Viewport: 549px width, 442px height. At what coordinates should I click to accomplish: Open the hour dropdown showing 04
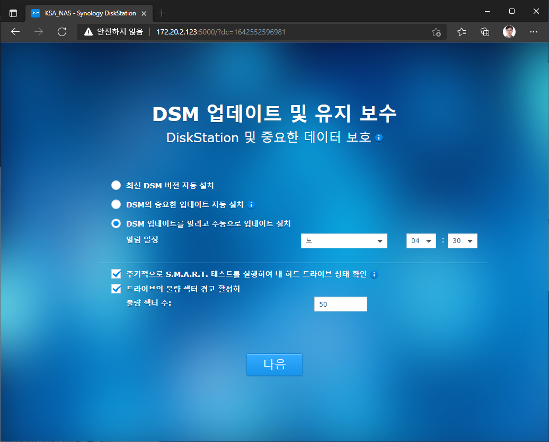pos(421,241)
